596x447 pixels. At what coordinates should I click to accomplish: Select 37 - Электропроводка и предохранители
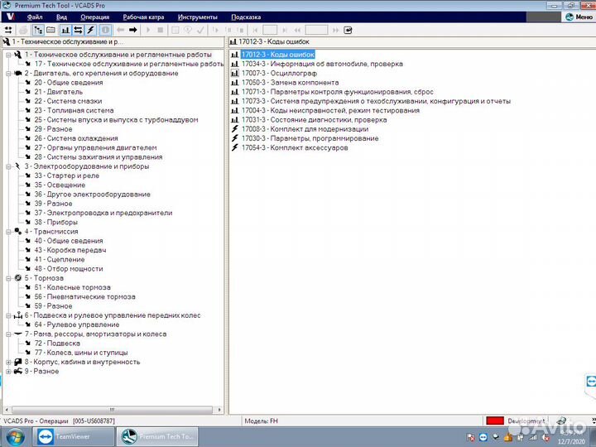pos(103,213)
